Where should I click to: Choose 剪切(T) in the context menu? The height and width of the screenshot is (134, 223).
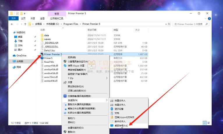[x=86, y=118]
